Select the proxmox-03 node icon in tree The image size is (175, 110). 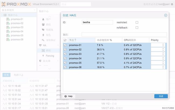8,27
